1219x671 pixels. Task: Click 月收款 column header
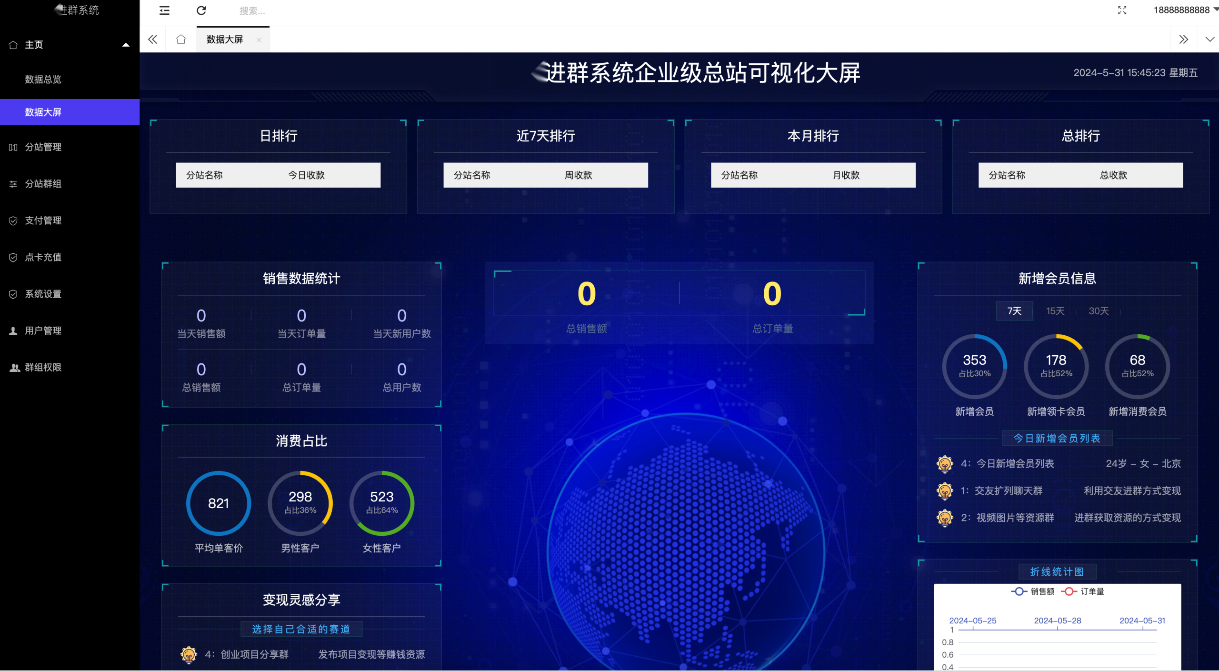tap(846, 175)
